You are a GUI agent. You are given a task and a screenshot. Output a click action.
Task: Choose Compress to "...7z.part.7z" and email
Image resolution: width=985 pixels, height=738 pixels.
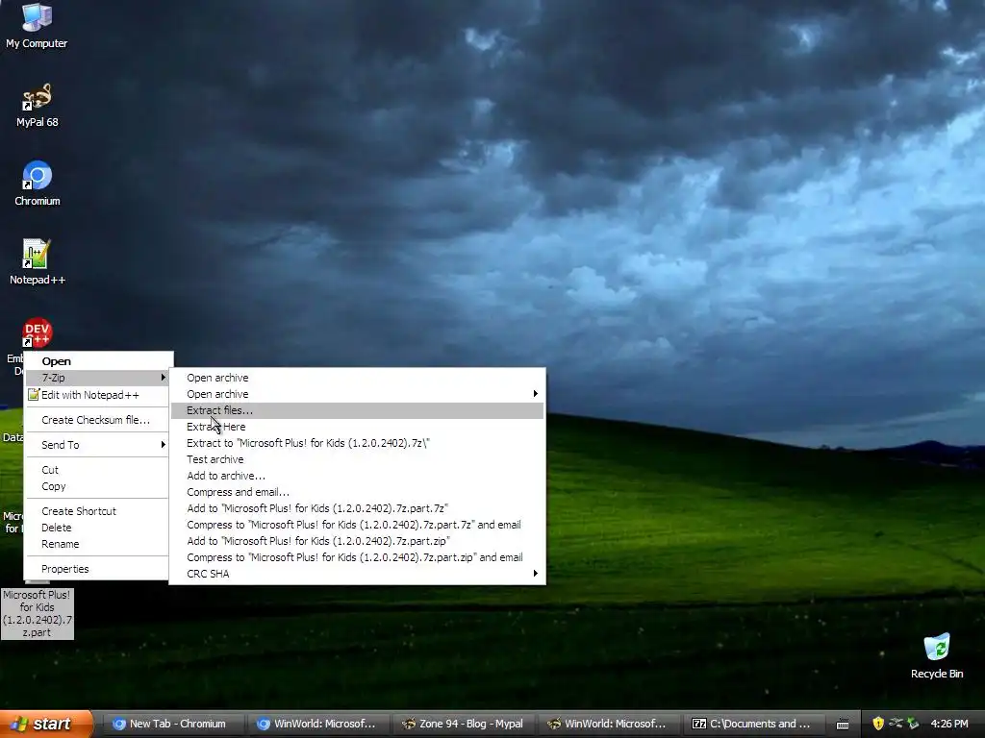[357, 524]
